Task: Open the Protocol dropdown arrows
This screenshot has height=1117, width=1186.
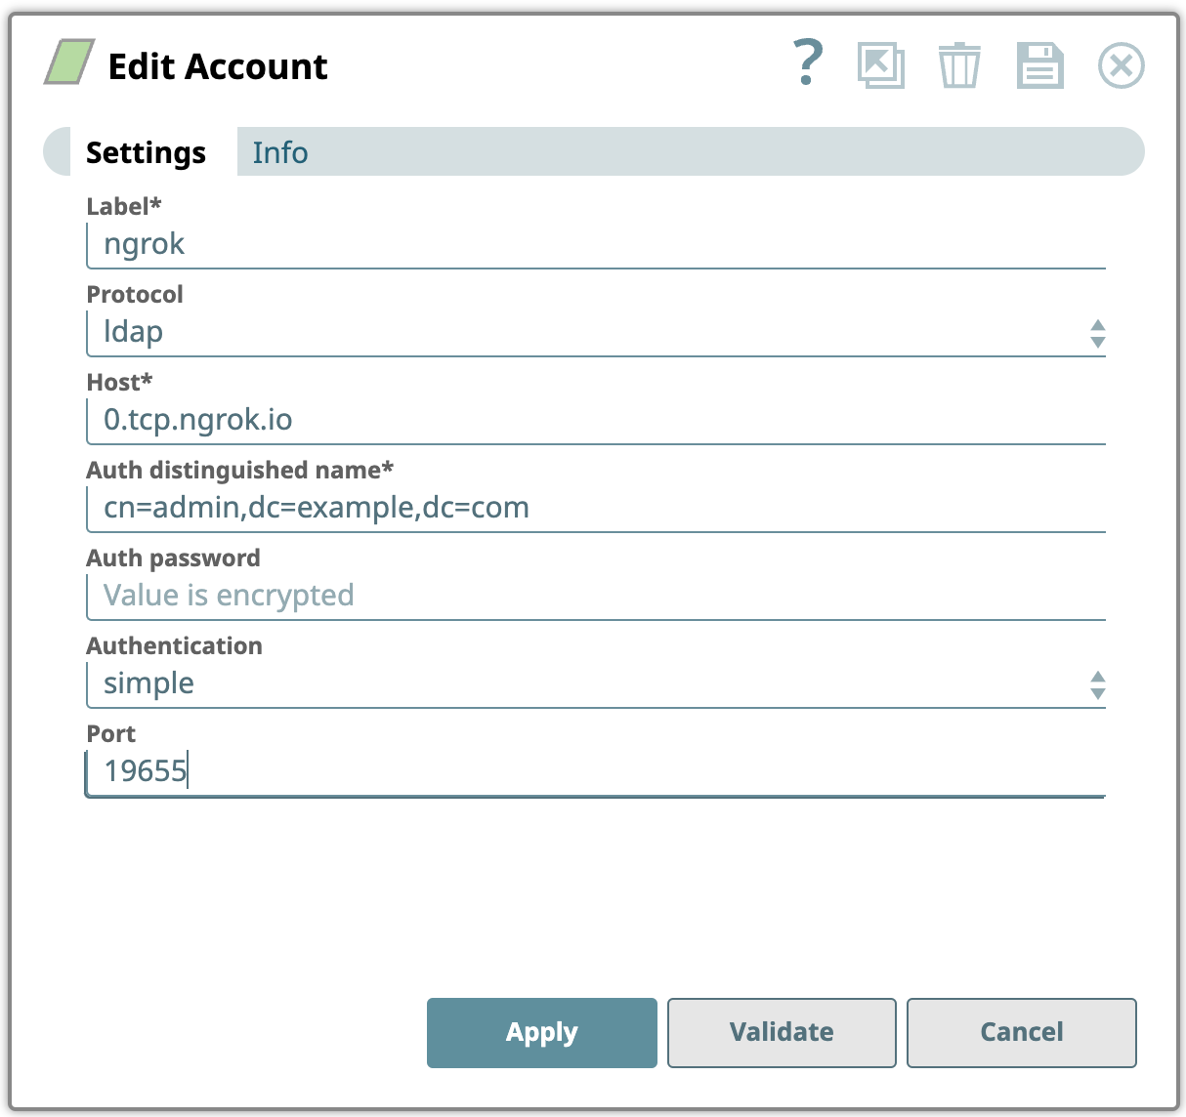Action: pos(1097,333)
